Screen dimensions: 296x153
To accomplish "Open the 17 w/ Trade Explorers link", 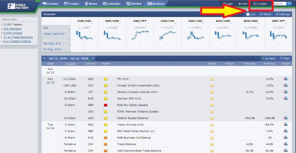I will tap(18, 37).
